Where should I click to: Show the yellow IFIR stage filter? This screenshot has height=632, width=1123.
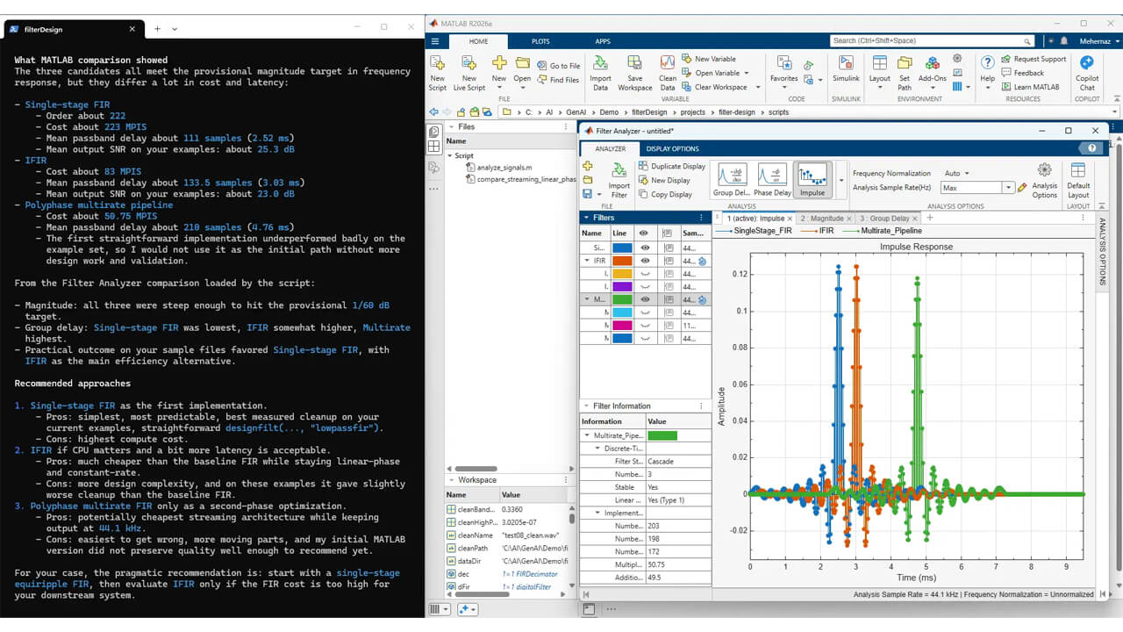click(645, 274)
